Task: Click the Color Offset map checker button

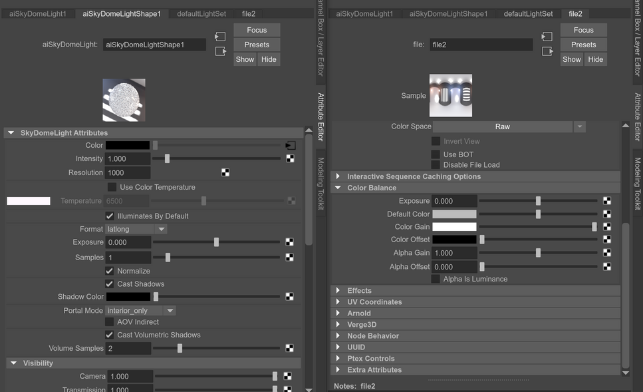Action: (607, 240)
